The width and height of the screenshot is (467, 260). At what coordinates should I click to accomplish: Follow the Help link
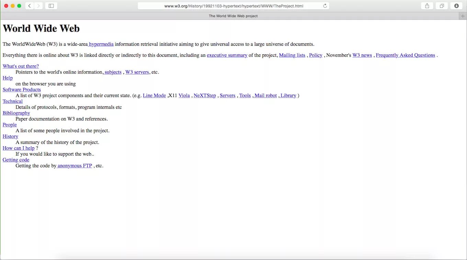tap(8, 78)
